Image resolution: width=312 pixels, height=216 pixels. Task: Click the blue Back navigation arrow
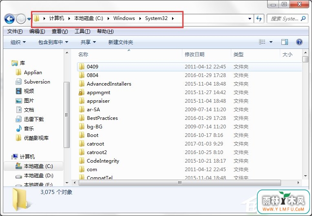(9, 19)
